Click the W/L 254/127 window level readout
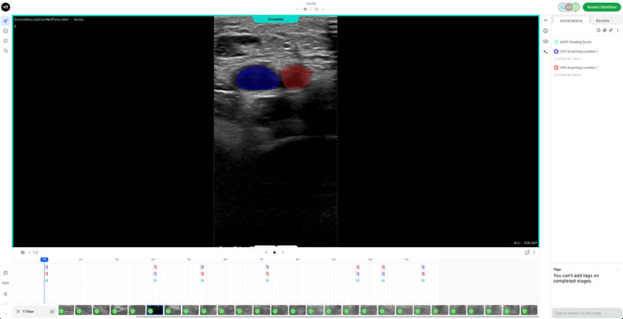The height and width of the screenshot is (319, 623). pos(527,243)
